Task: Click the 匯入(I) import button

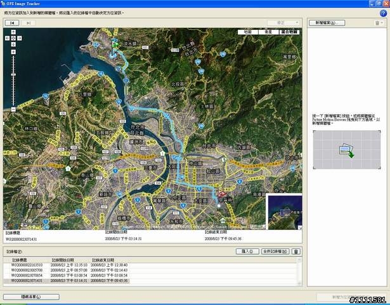Action: (247, 252)
